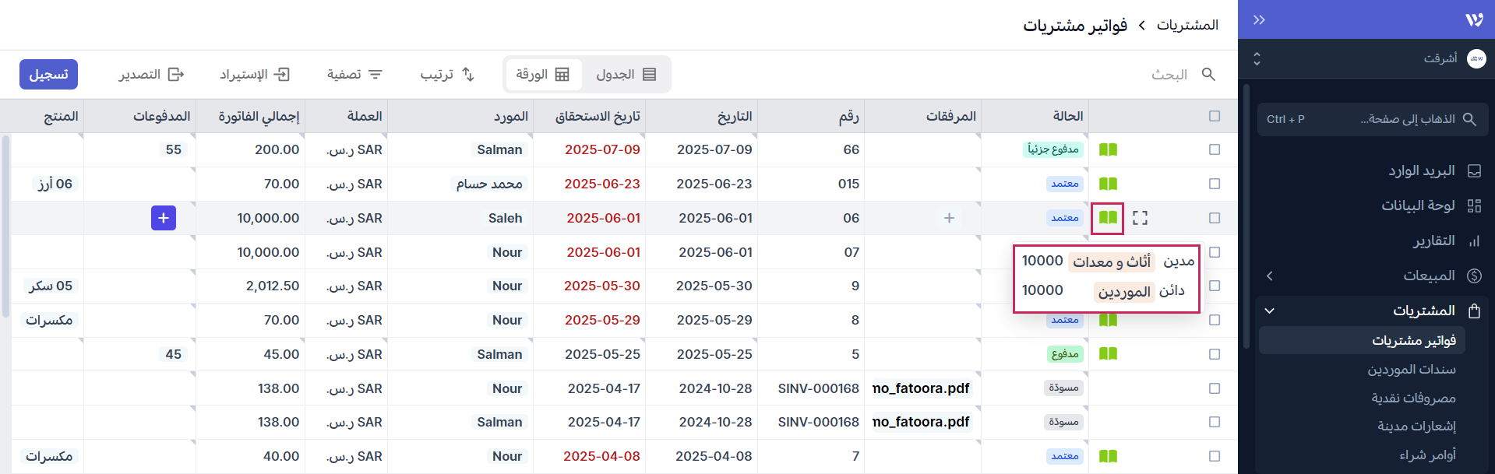
Task: Toggle the select-all checkbox in the table header
Action: click(x=1215, y=116)
